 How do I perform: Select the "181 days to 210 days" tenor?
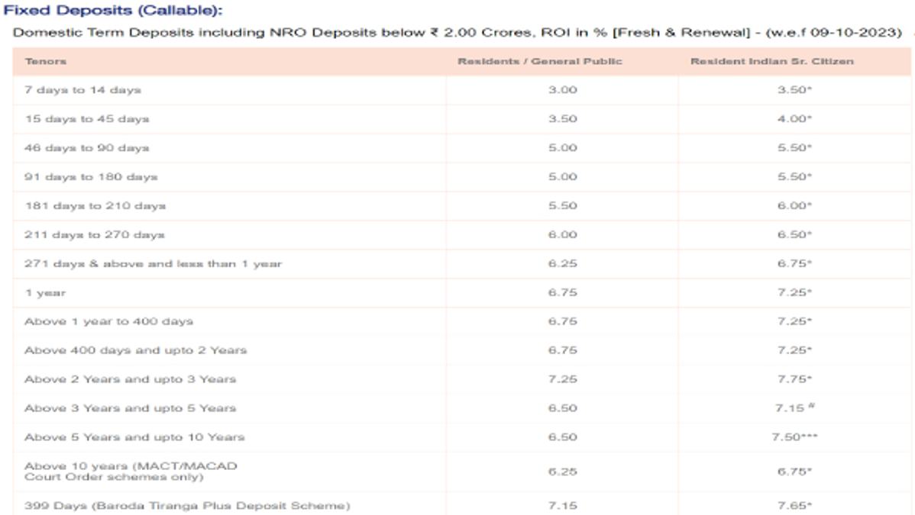(x=95, y=206)
